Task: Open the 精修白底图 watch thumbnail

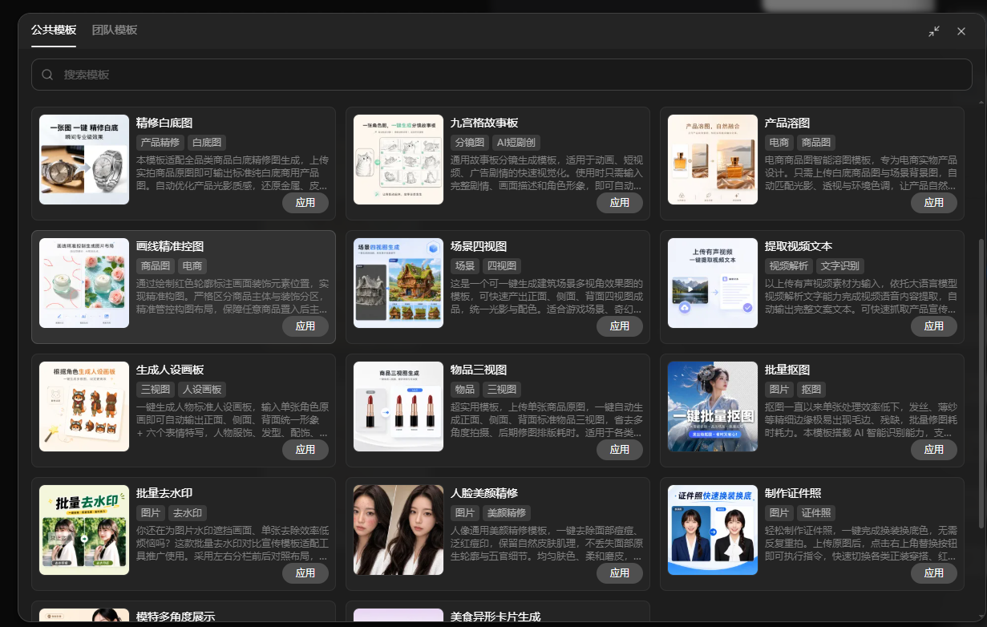Action: (84, 160)
